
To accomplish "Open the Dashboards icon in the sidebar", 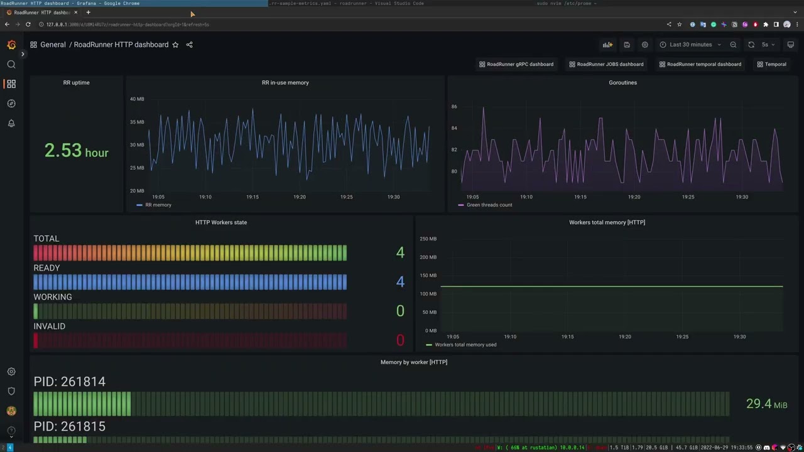I will point(11,83).
